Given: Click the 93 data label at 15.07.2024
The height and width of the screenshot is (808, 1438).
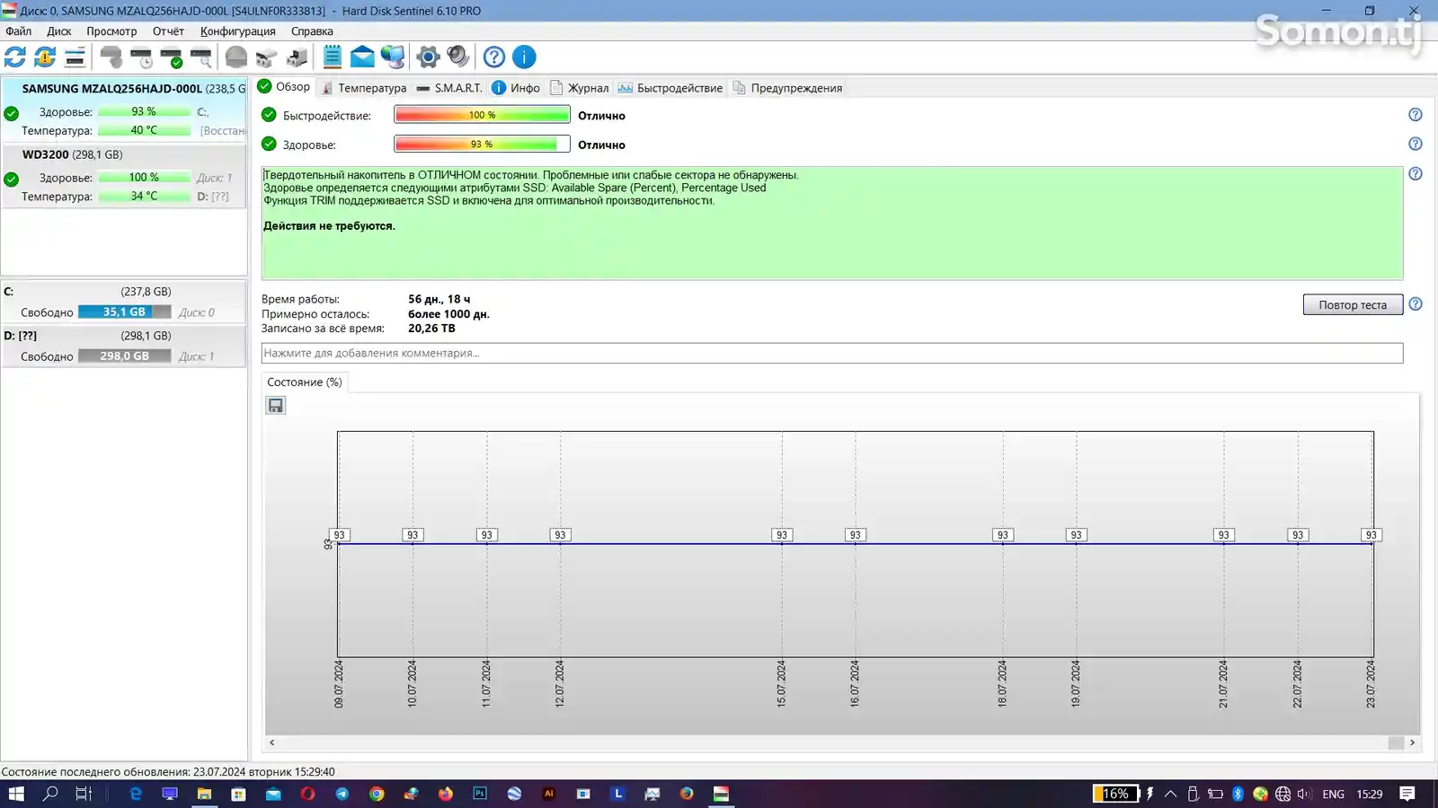Looking at the screenshot, I should tap(782, 534).
